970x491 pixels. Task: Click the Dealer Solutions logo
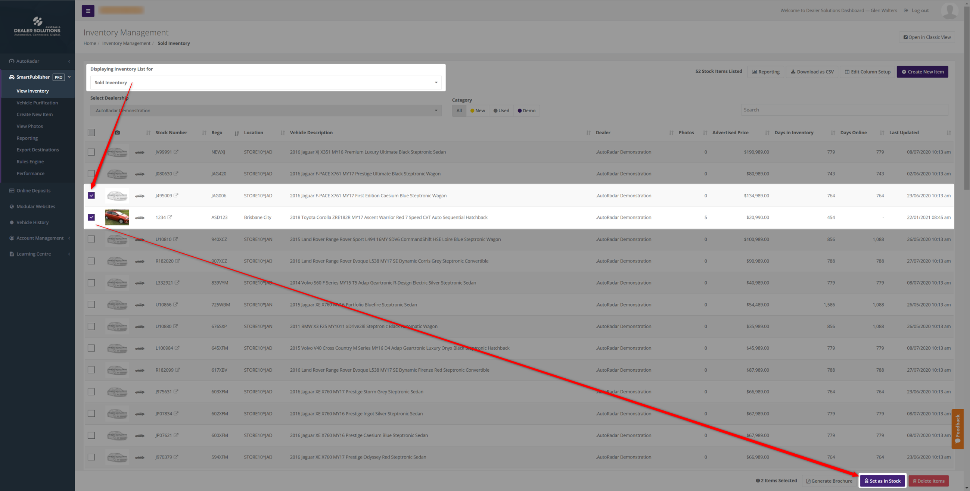click(37, 26)
